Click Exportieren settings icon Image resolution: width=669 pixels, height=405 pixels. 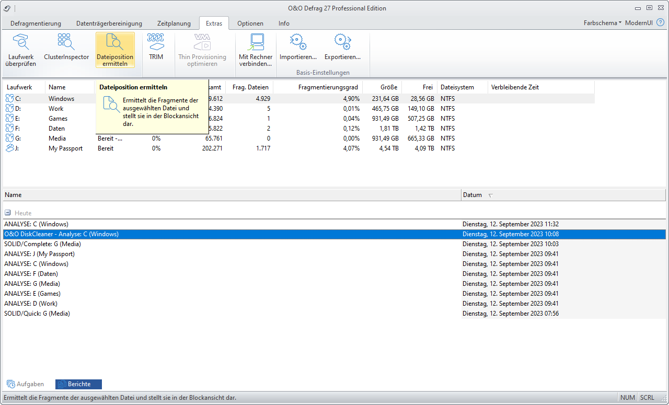tap(342, 42)
